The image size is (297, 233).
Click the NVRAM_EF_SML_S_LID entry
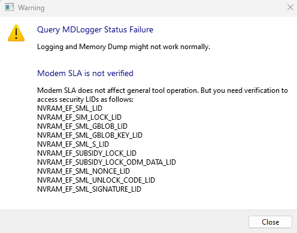pos(73,144)
